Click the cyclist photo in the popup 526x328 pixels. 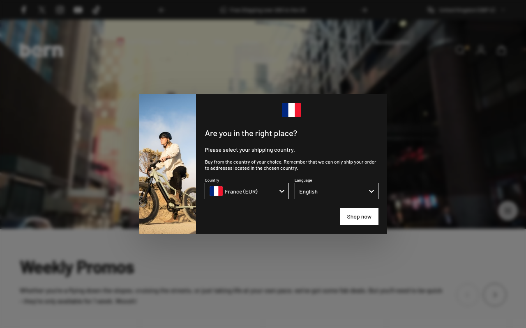[x=167, y=164]
